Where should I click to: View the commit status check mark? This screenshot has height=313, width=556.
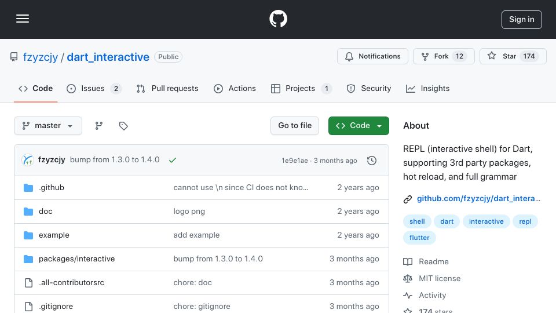pos(173,161)
